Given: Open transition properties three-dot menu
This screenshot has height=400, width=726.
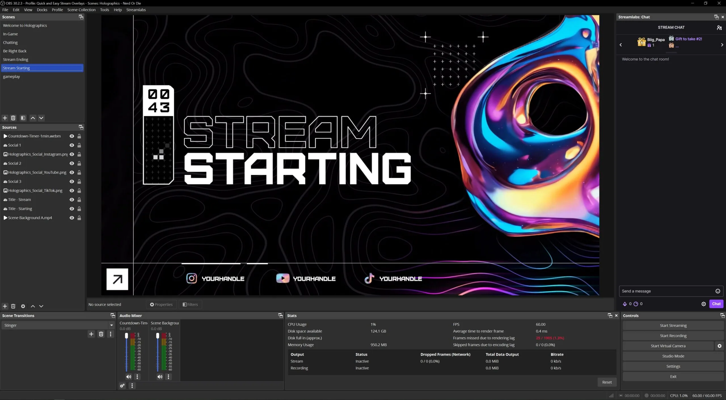Looking at the screenshot, I should [111, 334].
